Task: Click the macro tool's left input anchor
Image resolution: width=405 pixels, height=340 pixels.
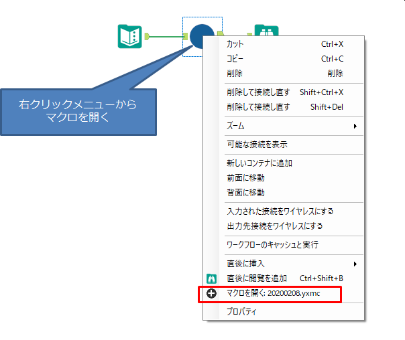Action: coord(185,36)
